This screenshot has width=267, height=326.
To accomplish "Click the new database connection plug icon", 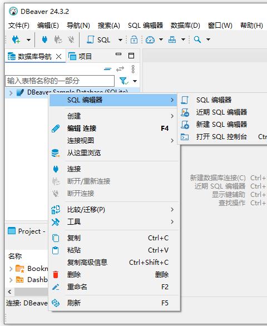I will (x=16, y=39).
